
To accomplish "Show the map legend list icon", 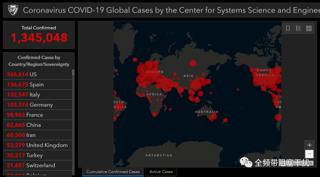I will point(298,28).
